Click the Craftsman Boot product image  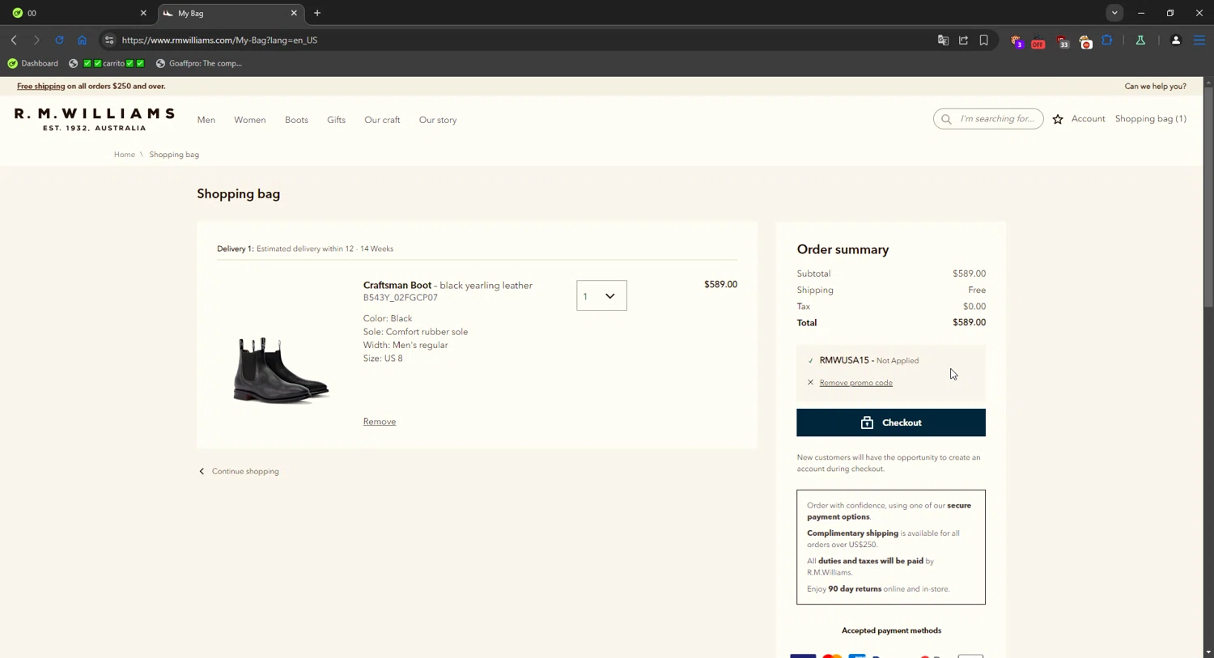281,371
